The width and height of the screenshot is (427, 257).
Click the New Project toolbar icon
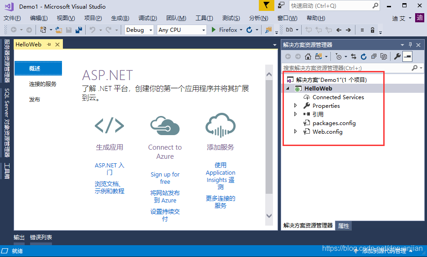(x=43, y=30)
